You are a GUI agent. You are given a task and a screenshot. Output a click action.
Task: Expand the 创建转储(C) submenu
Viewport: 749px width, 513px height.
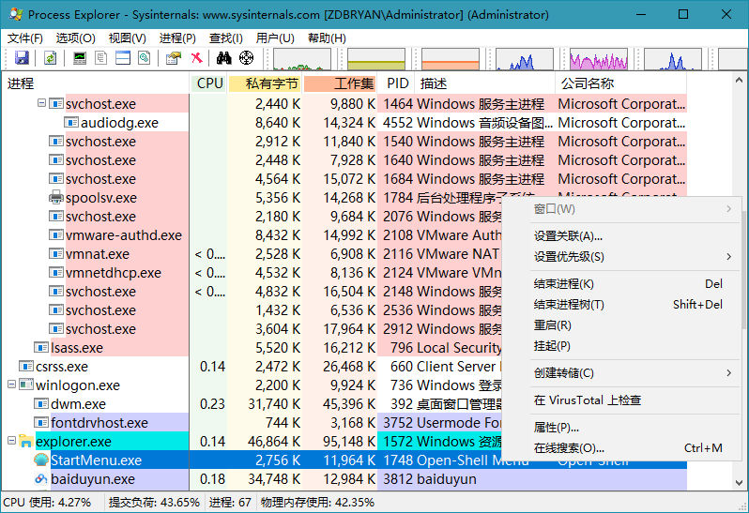(729, 372)
